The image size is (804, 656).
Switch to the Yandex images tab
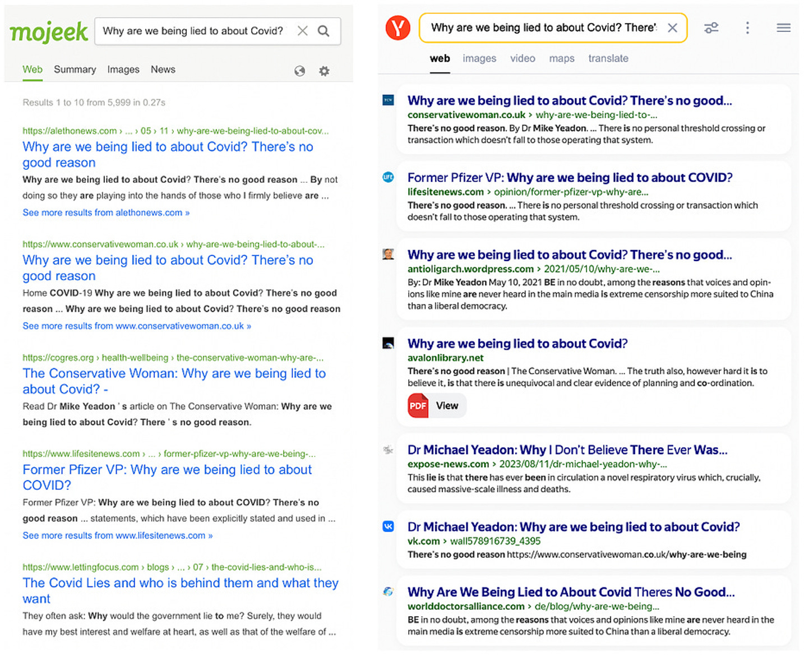coord(479,58)
